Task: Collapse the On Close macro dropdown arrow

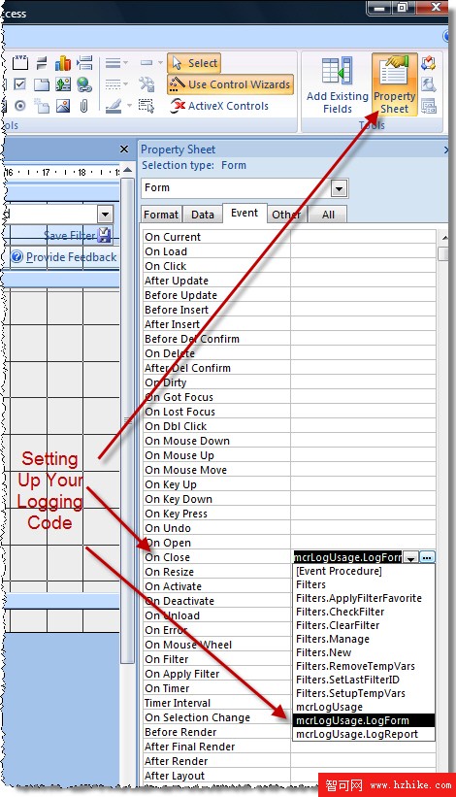Action: point(411,557)
